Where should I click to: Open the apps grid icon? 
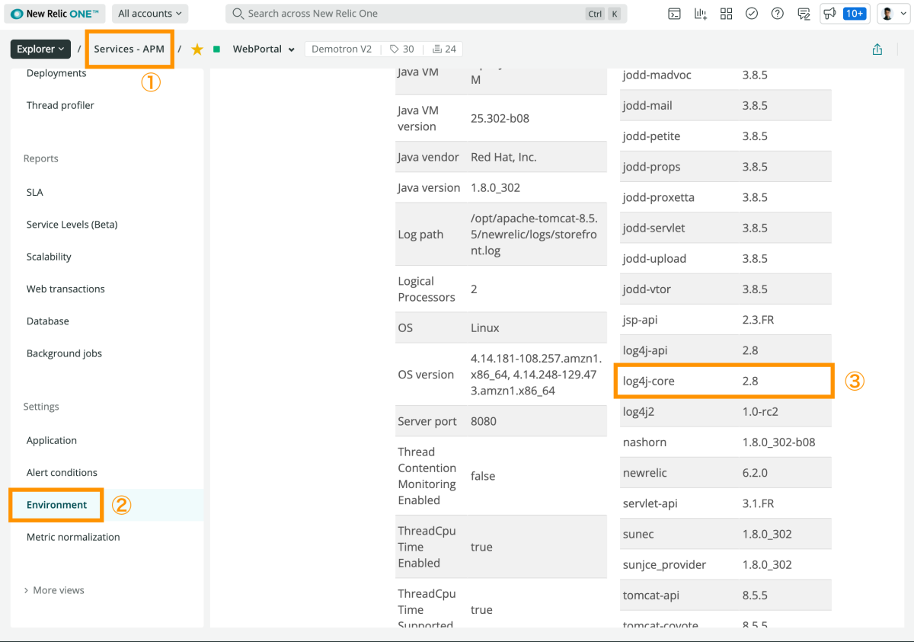click(726, 14)
